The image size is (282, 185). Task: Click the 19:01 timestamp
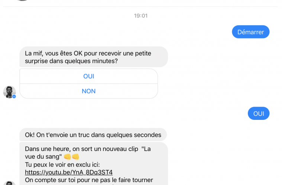pyautogui.click(x=141, y=16)
